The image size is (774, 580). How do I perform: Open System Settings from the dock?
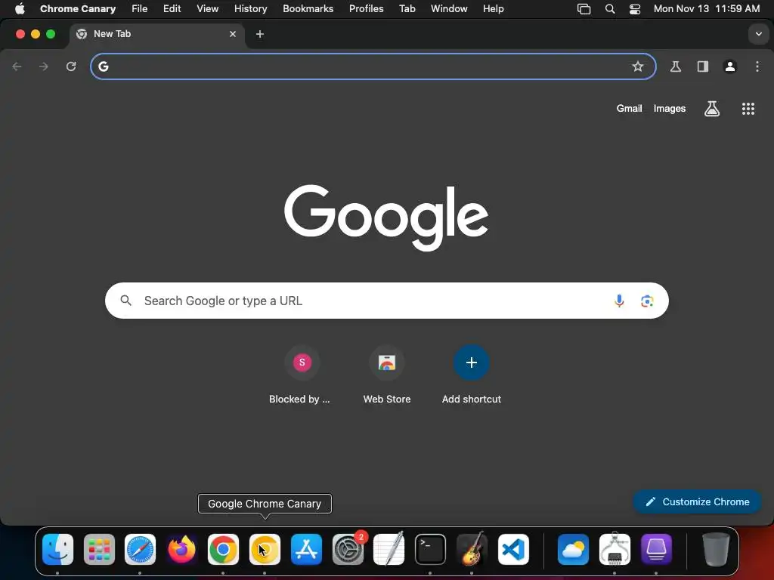coord(348,549)
